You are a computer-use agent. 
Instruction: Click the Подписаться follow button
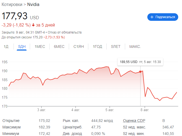tap(162, 17)
